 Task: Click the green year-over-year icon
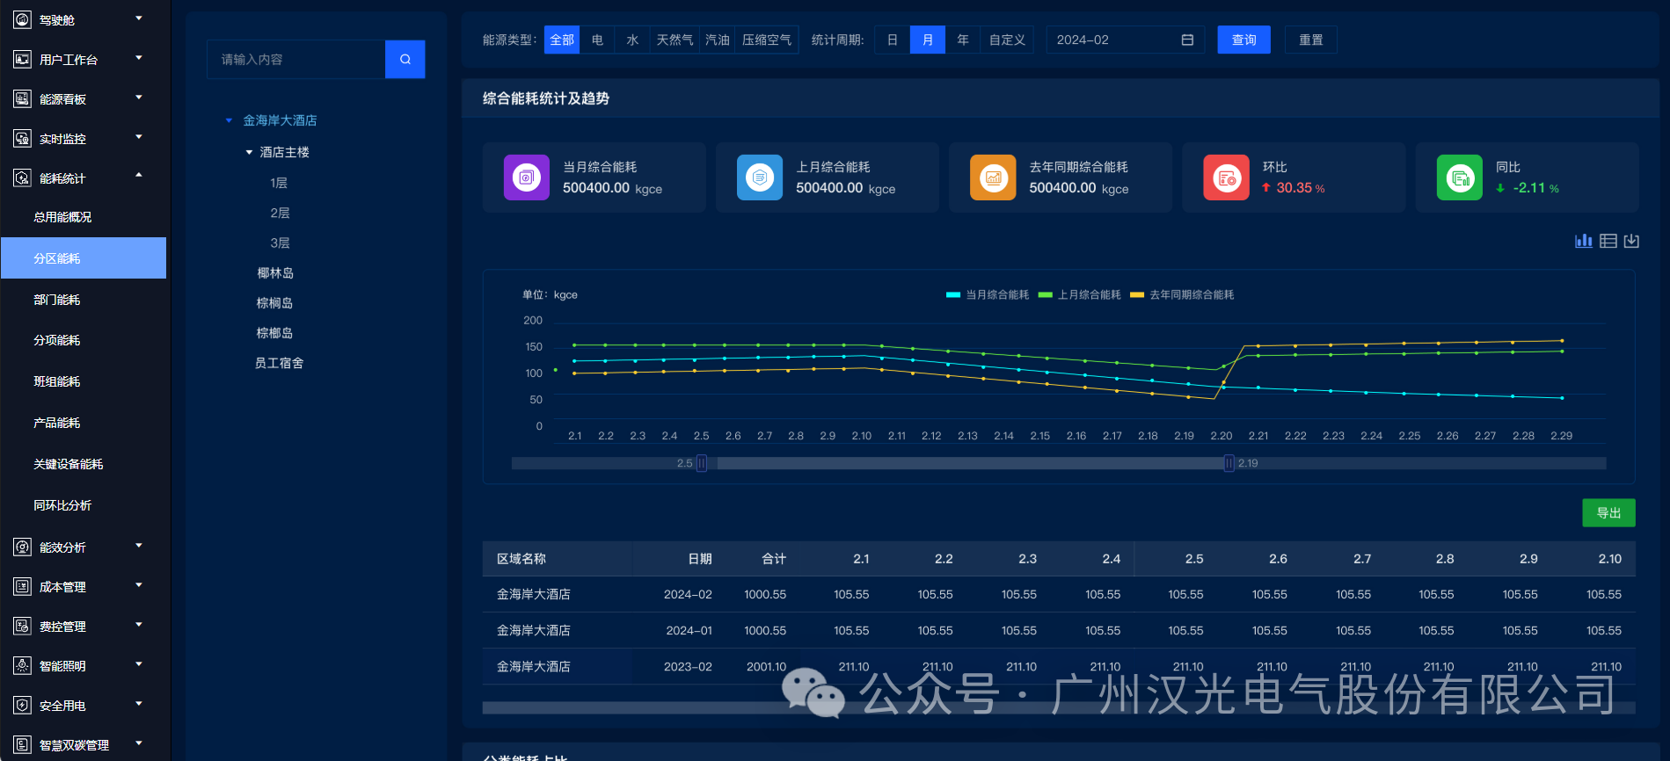[1459, 178]
